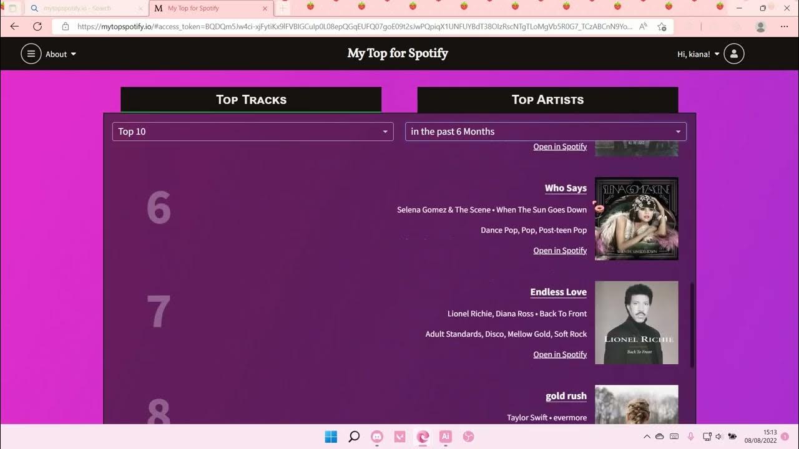Open the in the past 6 Months dropdown

(546, 132)
